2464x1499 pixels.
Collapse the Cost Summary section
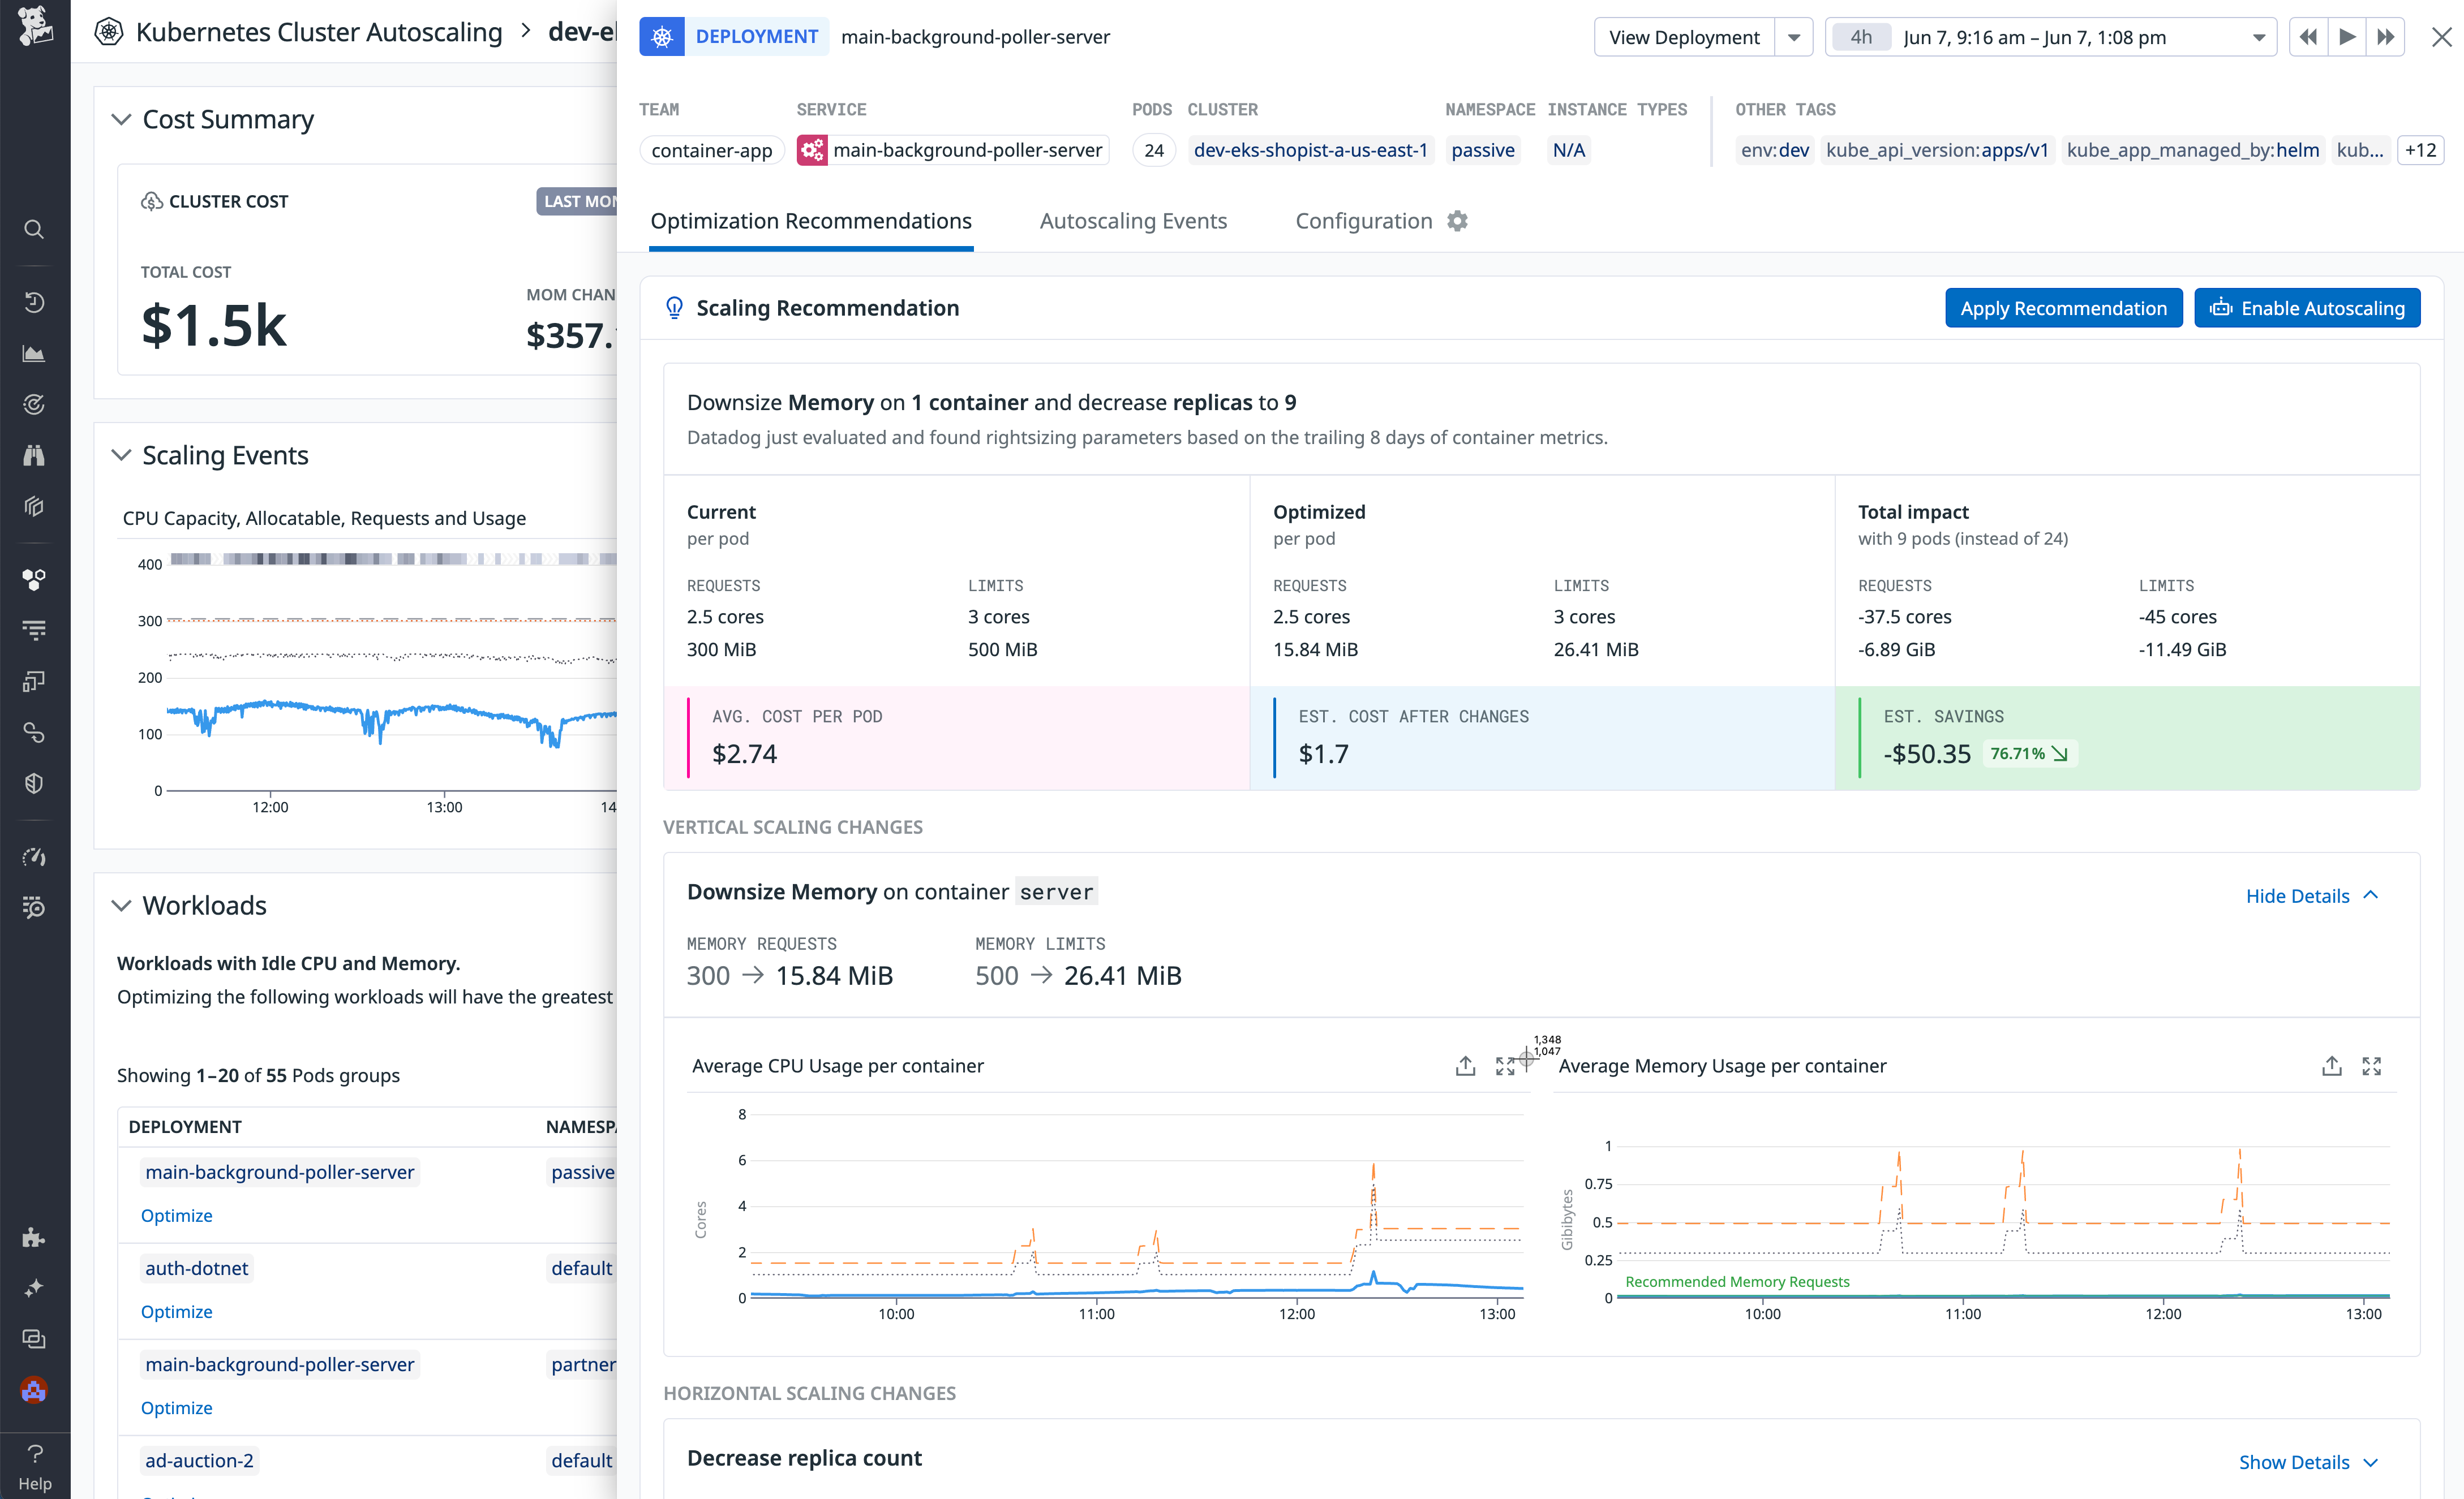(121, 119)
